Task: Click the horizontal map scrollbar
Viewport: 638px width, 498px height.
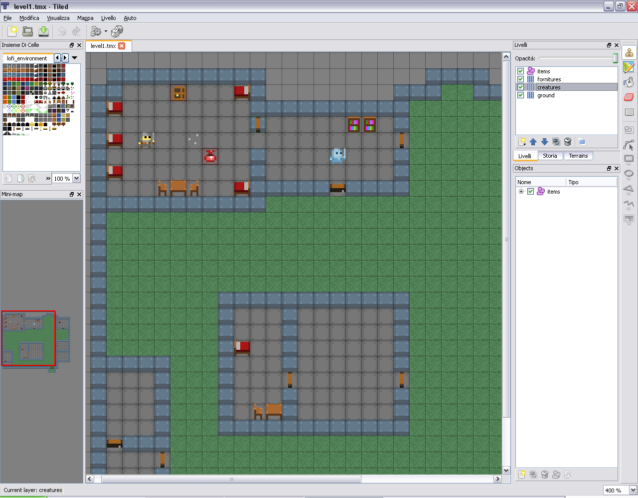Action: click(x=231, y=479)
